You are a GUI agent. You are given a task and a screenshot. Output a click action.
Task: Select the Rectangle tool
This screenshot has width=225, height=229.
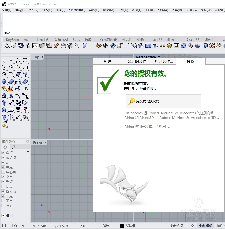click(25, 67)
